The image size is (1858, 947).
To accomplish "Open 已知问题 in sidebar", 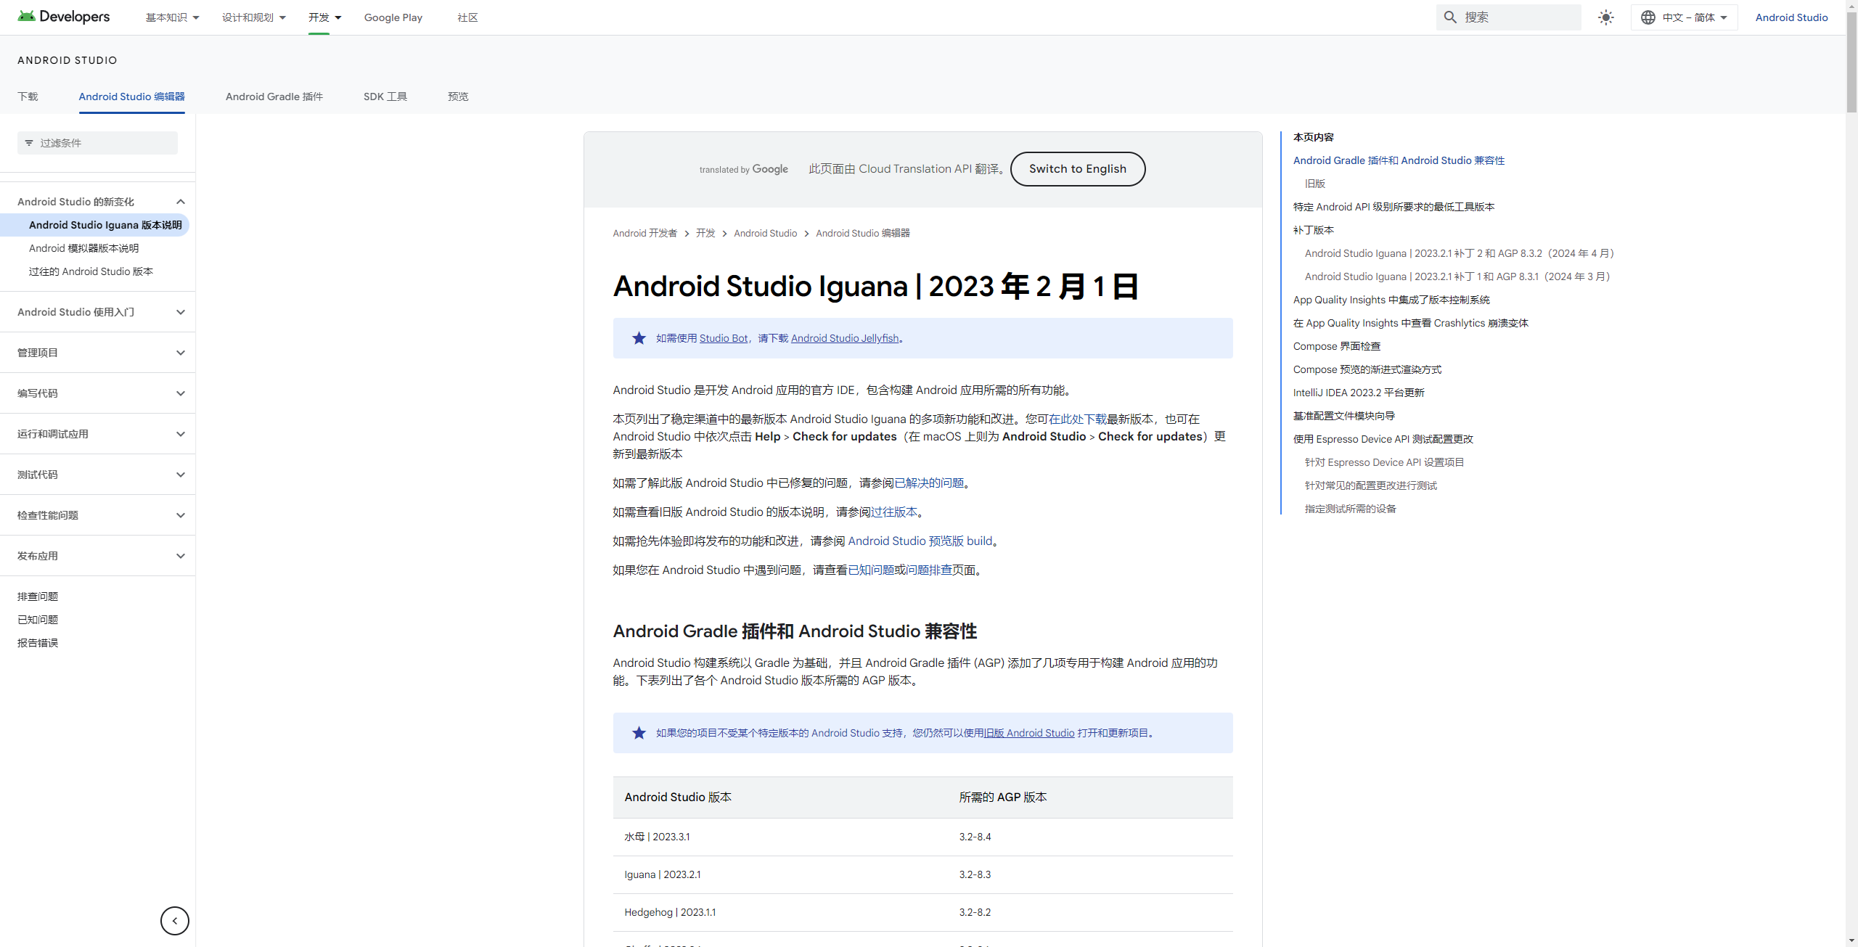I will [x=38, y=620].
